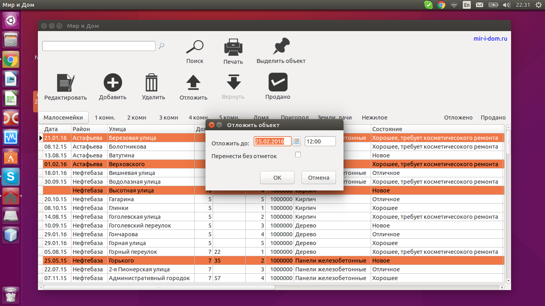Image resolution: width=545 pixels, height=306 pixels.
Task: Click the Поиск magnifier icon
Action: pyautogui.click(x=195, y=47)
